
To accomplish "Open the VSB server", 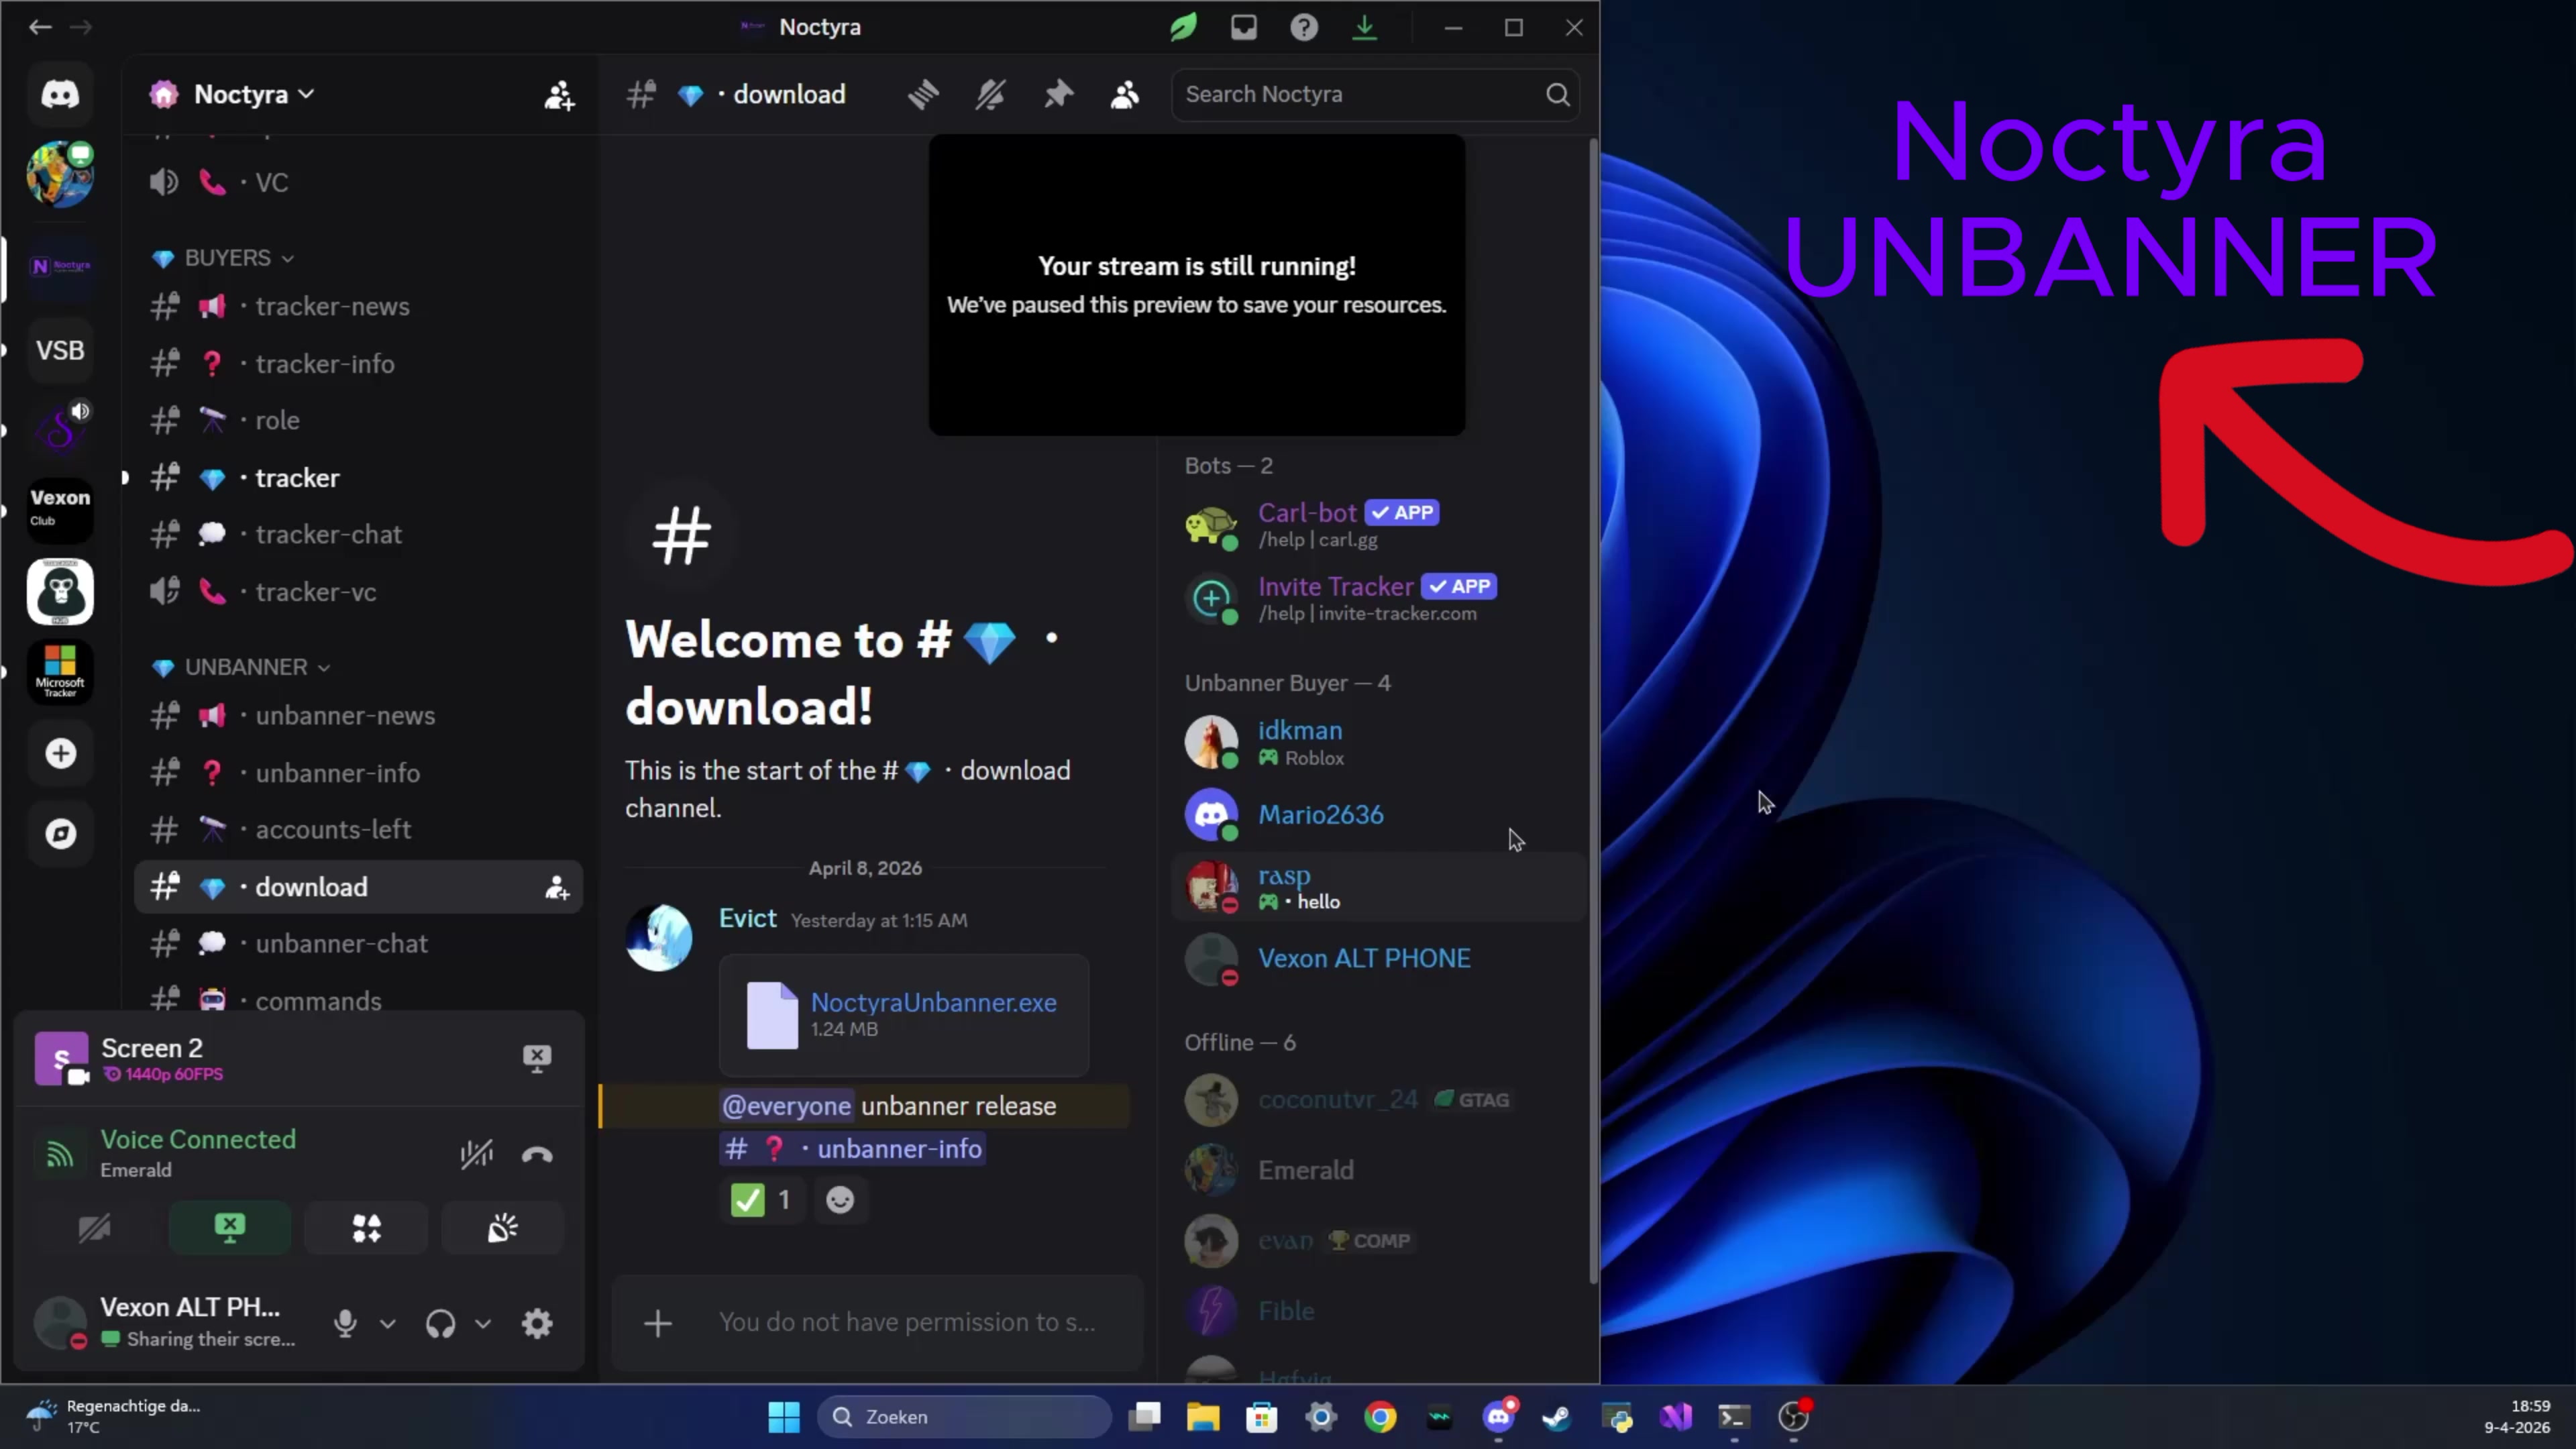I will (x=60, y=350).
